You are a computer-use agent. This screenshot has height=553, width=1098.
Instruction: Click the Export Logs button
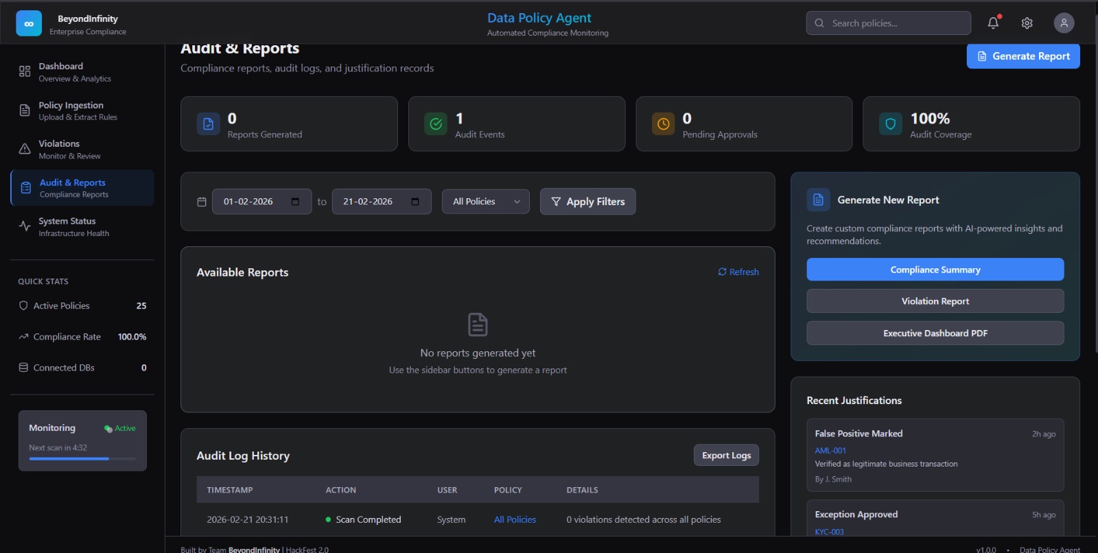(x=726, y=456)
